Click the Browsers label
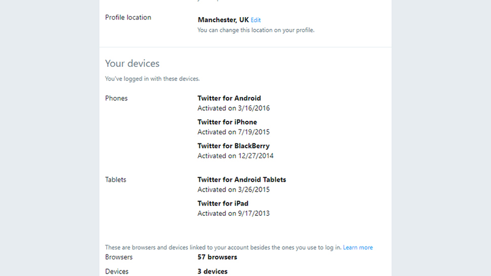This screenshot has height=276, width=491. tap(119, 257)
